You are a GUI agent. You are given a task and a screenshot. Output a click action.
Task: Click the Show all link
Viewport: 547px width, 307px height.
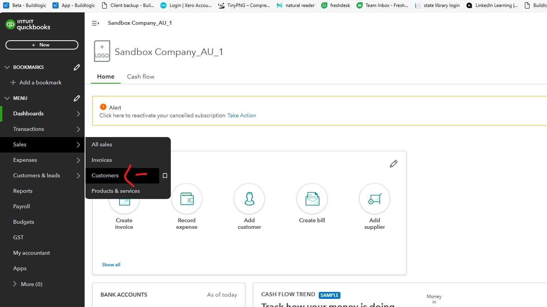(x=111, y=265)
